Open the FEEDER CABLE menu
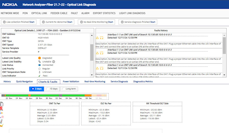Viewport: 229px width, 133px height. click(x=59, y=13)
